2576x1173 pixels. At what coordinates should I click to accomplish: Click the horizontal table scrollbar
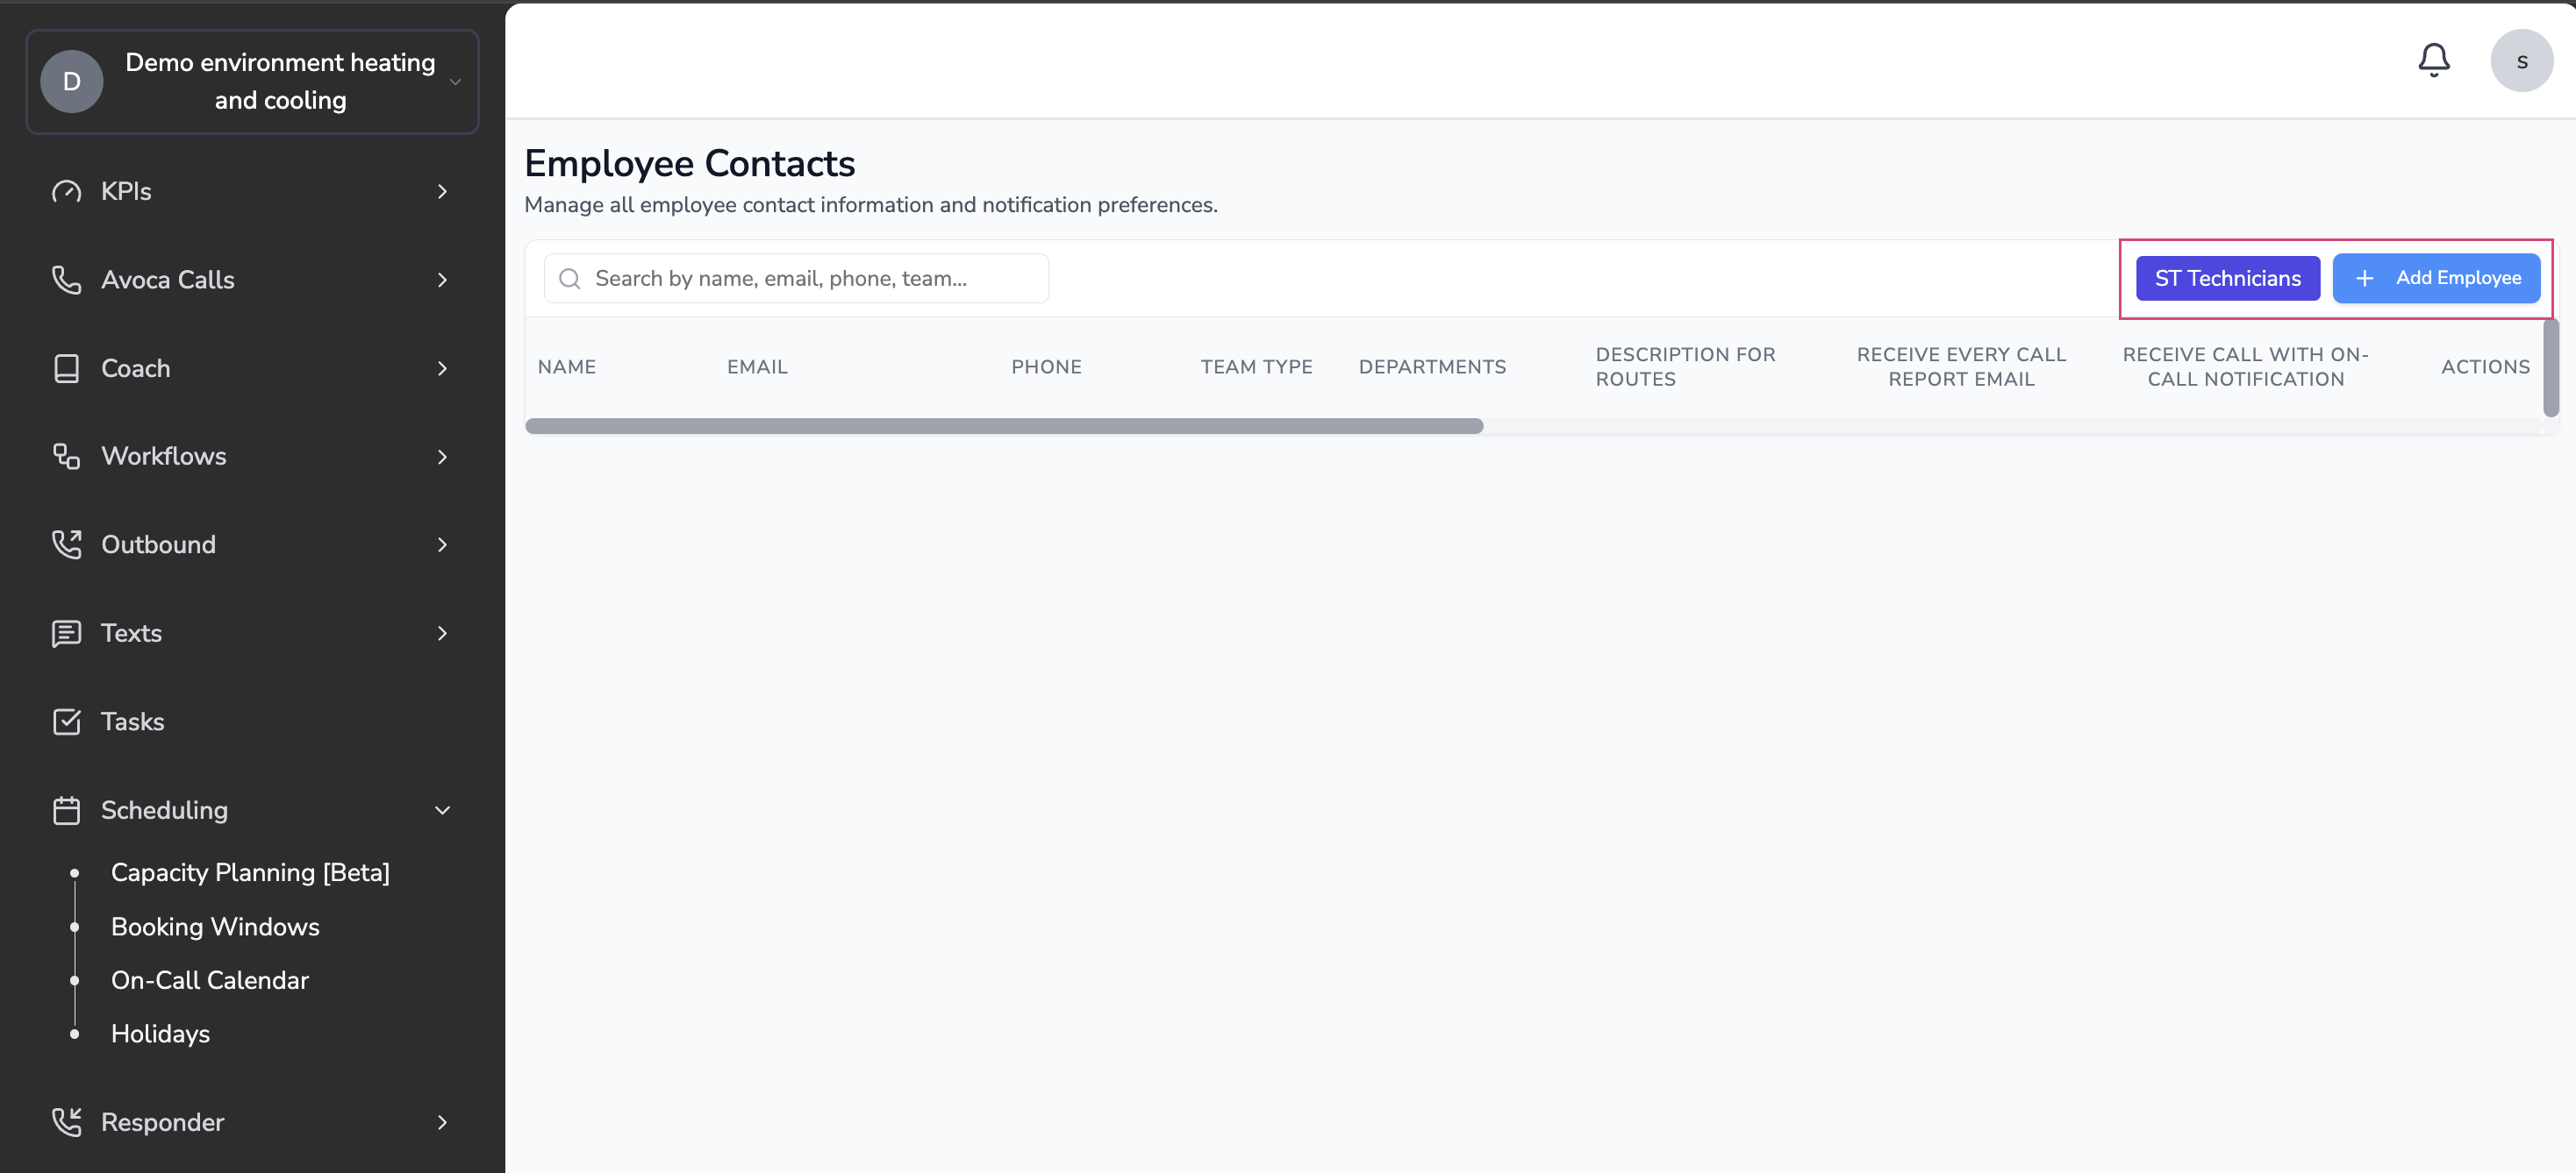pyautogui.click(x=1003, y=427)
